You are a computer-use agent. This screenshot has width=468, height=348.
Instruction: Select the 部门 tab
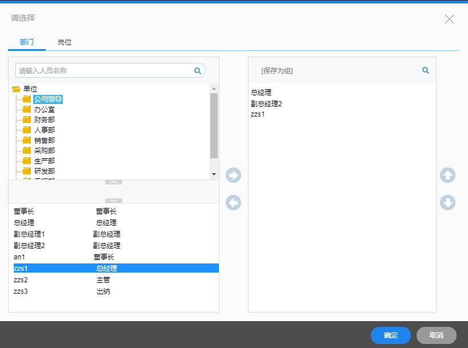26,42
